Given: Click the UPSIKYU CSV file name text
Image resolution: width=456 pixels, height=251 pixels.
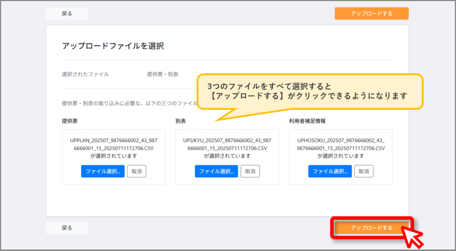Looking at the screenshot, I should pos(227,144).
